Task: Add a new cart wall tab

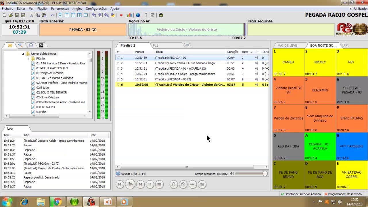Action: click(x=345, y=45)
